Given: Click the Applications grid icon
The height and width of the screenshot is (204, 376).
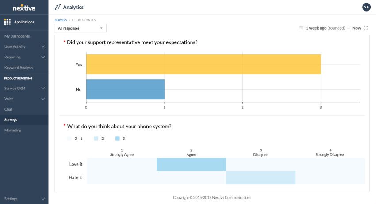Looking at the screenshot, I should point(8,22).
